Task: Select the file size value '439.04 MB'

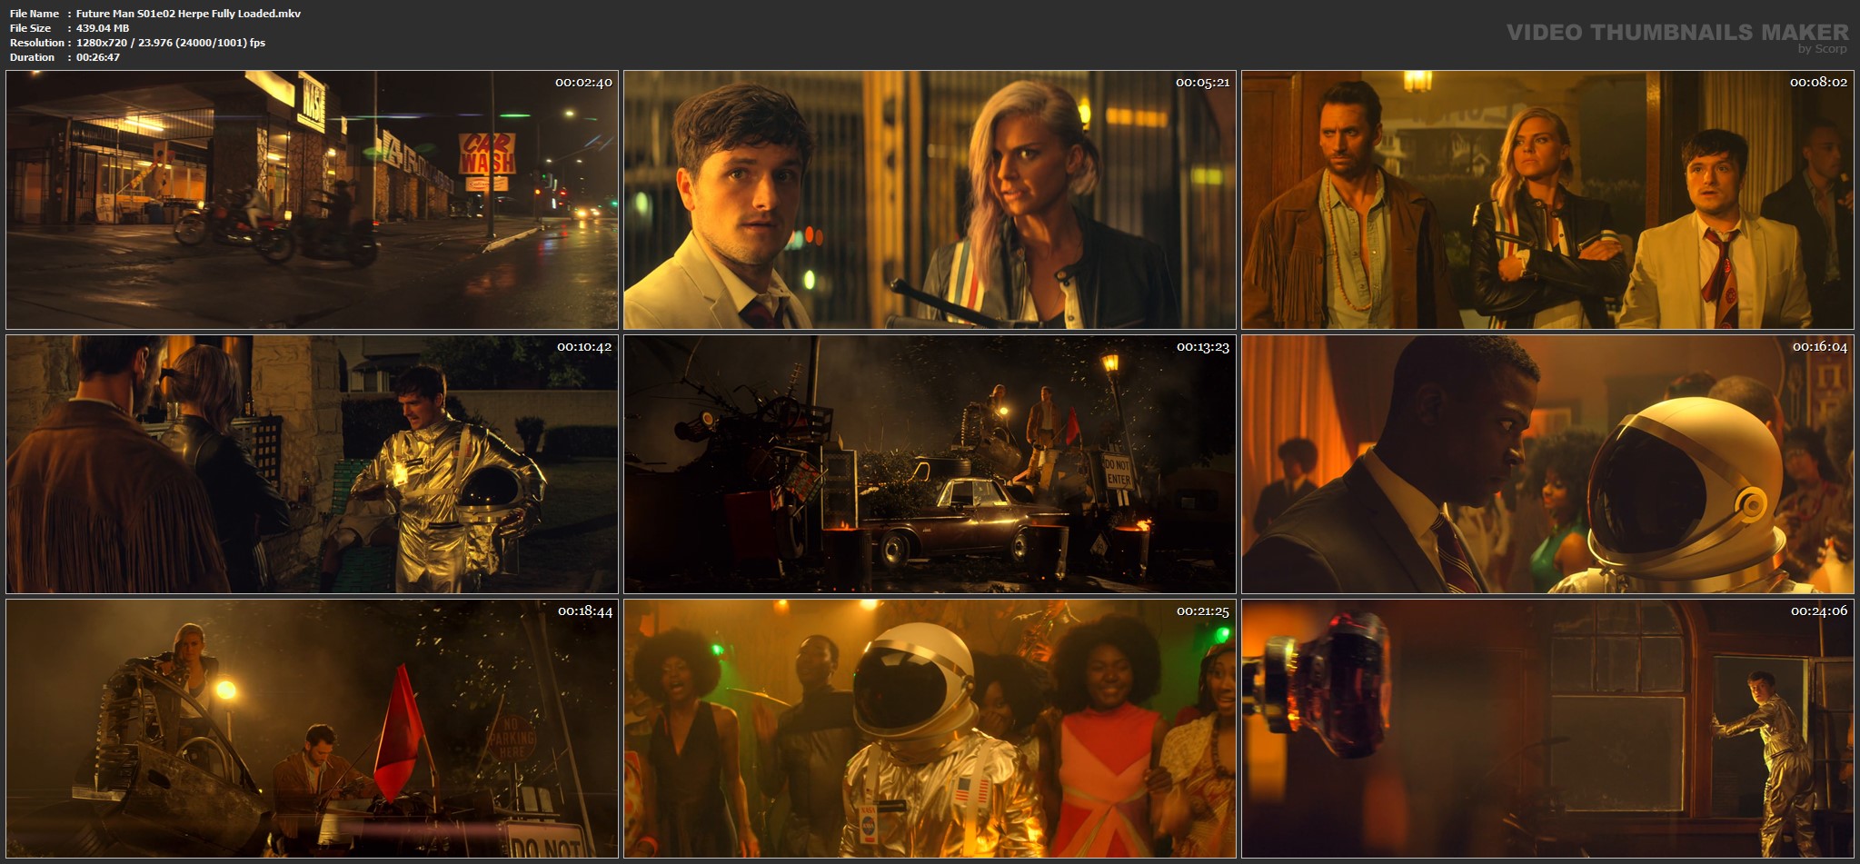Action: [103, 28]
